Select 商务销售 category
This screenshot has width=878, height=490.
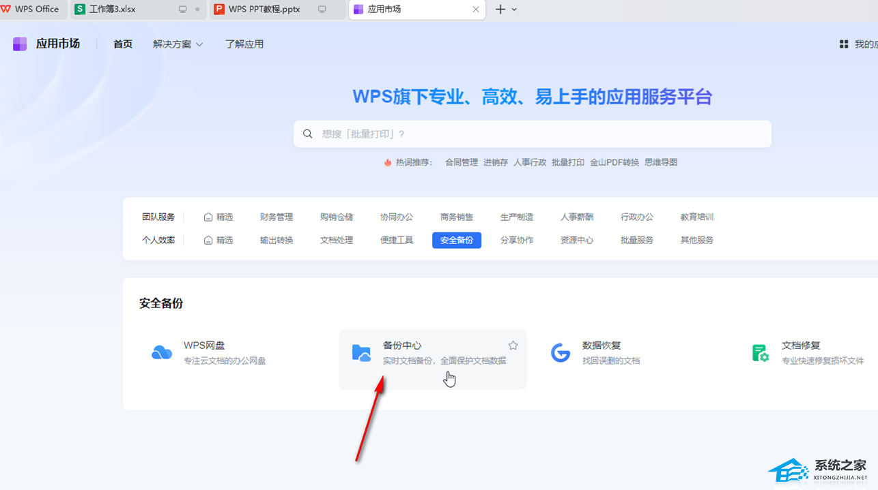(457, 217)
